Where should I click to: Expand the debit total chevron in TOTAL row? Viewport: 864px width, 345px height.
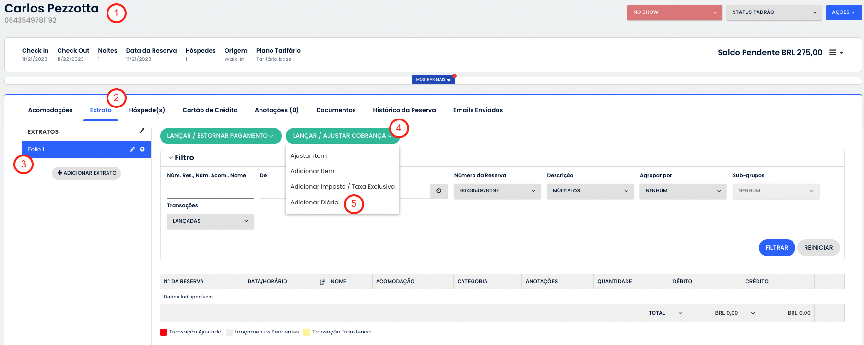coord(680,313)
